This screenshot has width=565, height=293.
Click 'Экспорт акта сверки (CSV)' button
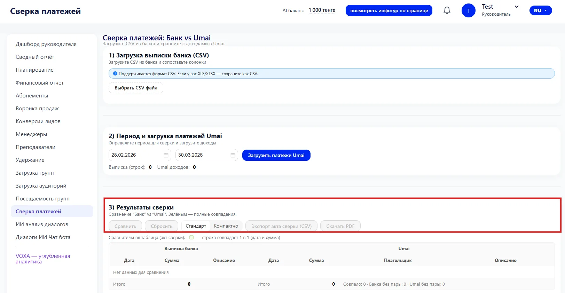[281, 226]
